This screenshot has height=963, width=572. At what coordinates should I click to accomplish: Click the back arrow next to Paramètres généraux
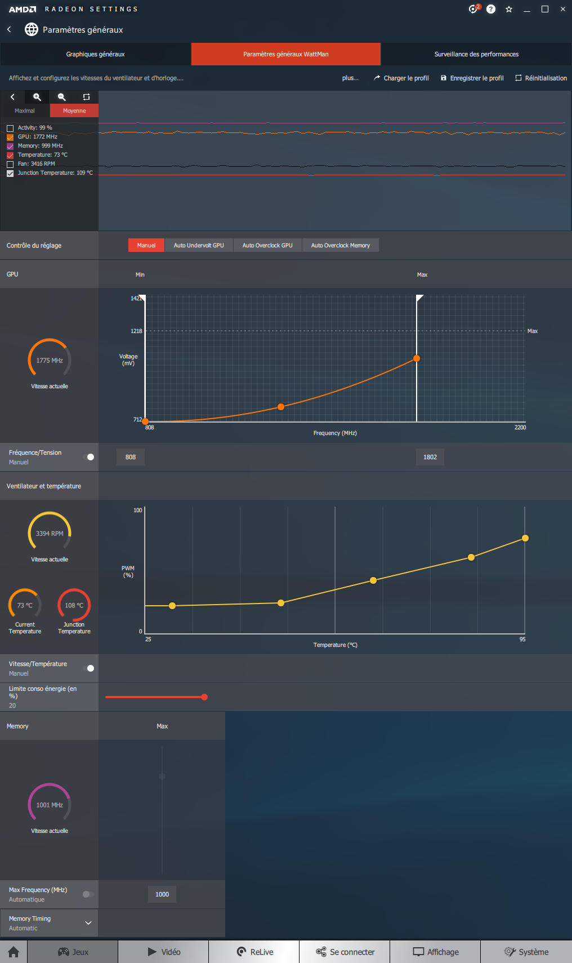(9, 29)
